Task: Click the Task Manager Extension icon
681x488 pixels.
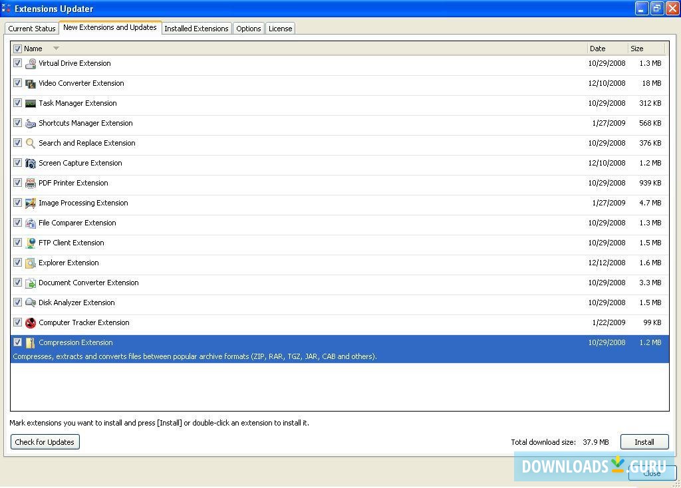Action: pyautogui.click(x=31, y=103)
